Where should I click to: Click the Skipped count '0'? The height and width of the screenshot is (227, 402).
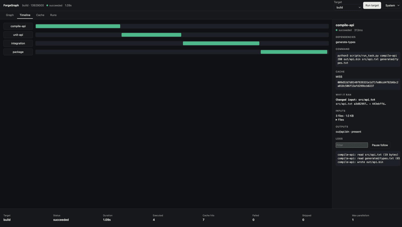coord(303,220)
